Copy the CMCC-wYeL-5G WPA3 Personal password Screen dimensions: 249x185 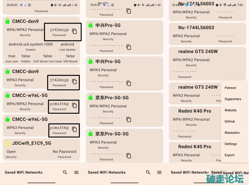coord(74,129)
